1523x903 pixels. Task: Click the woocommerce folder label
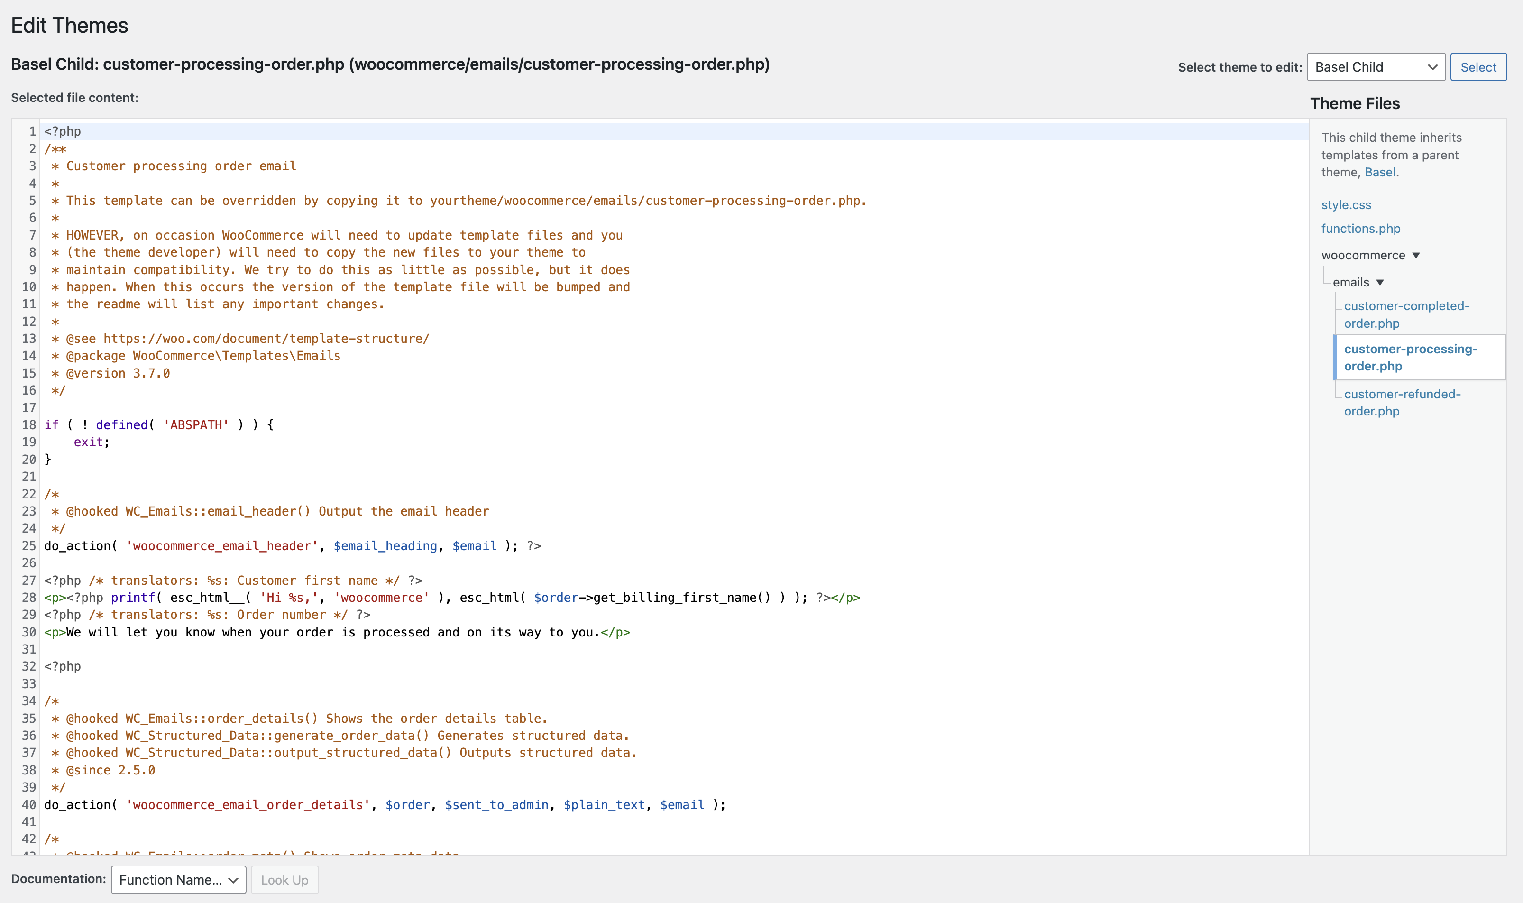tap(1362, 256)
